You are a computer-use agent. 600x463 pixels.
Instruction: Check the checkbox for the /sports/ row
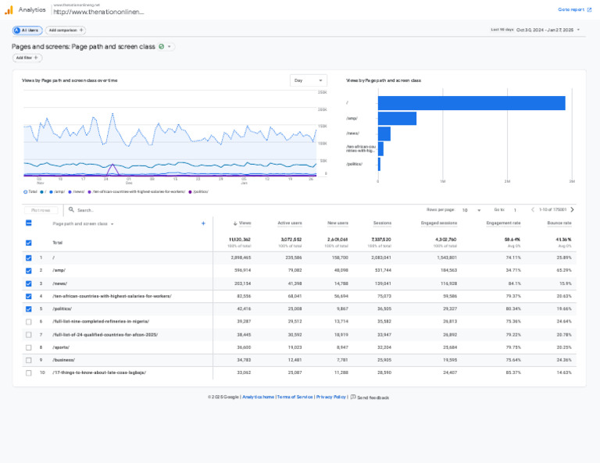(29, 347)
